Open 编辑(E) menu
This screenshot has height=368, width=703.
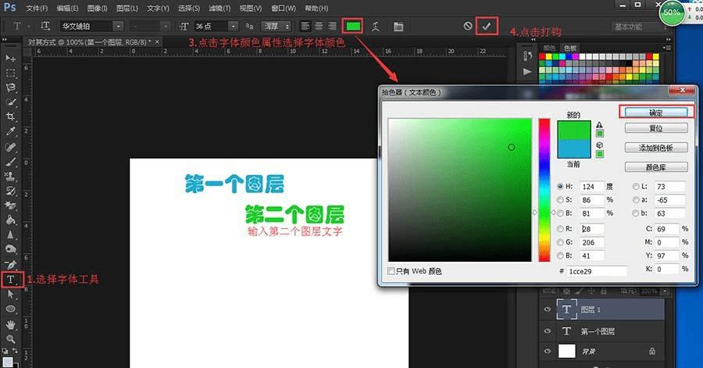click(67, 8)
